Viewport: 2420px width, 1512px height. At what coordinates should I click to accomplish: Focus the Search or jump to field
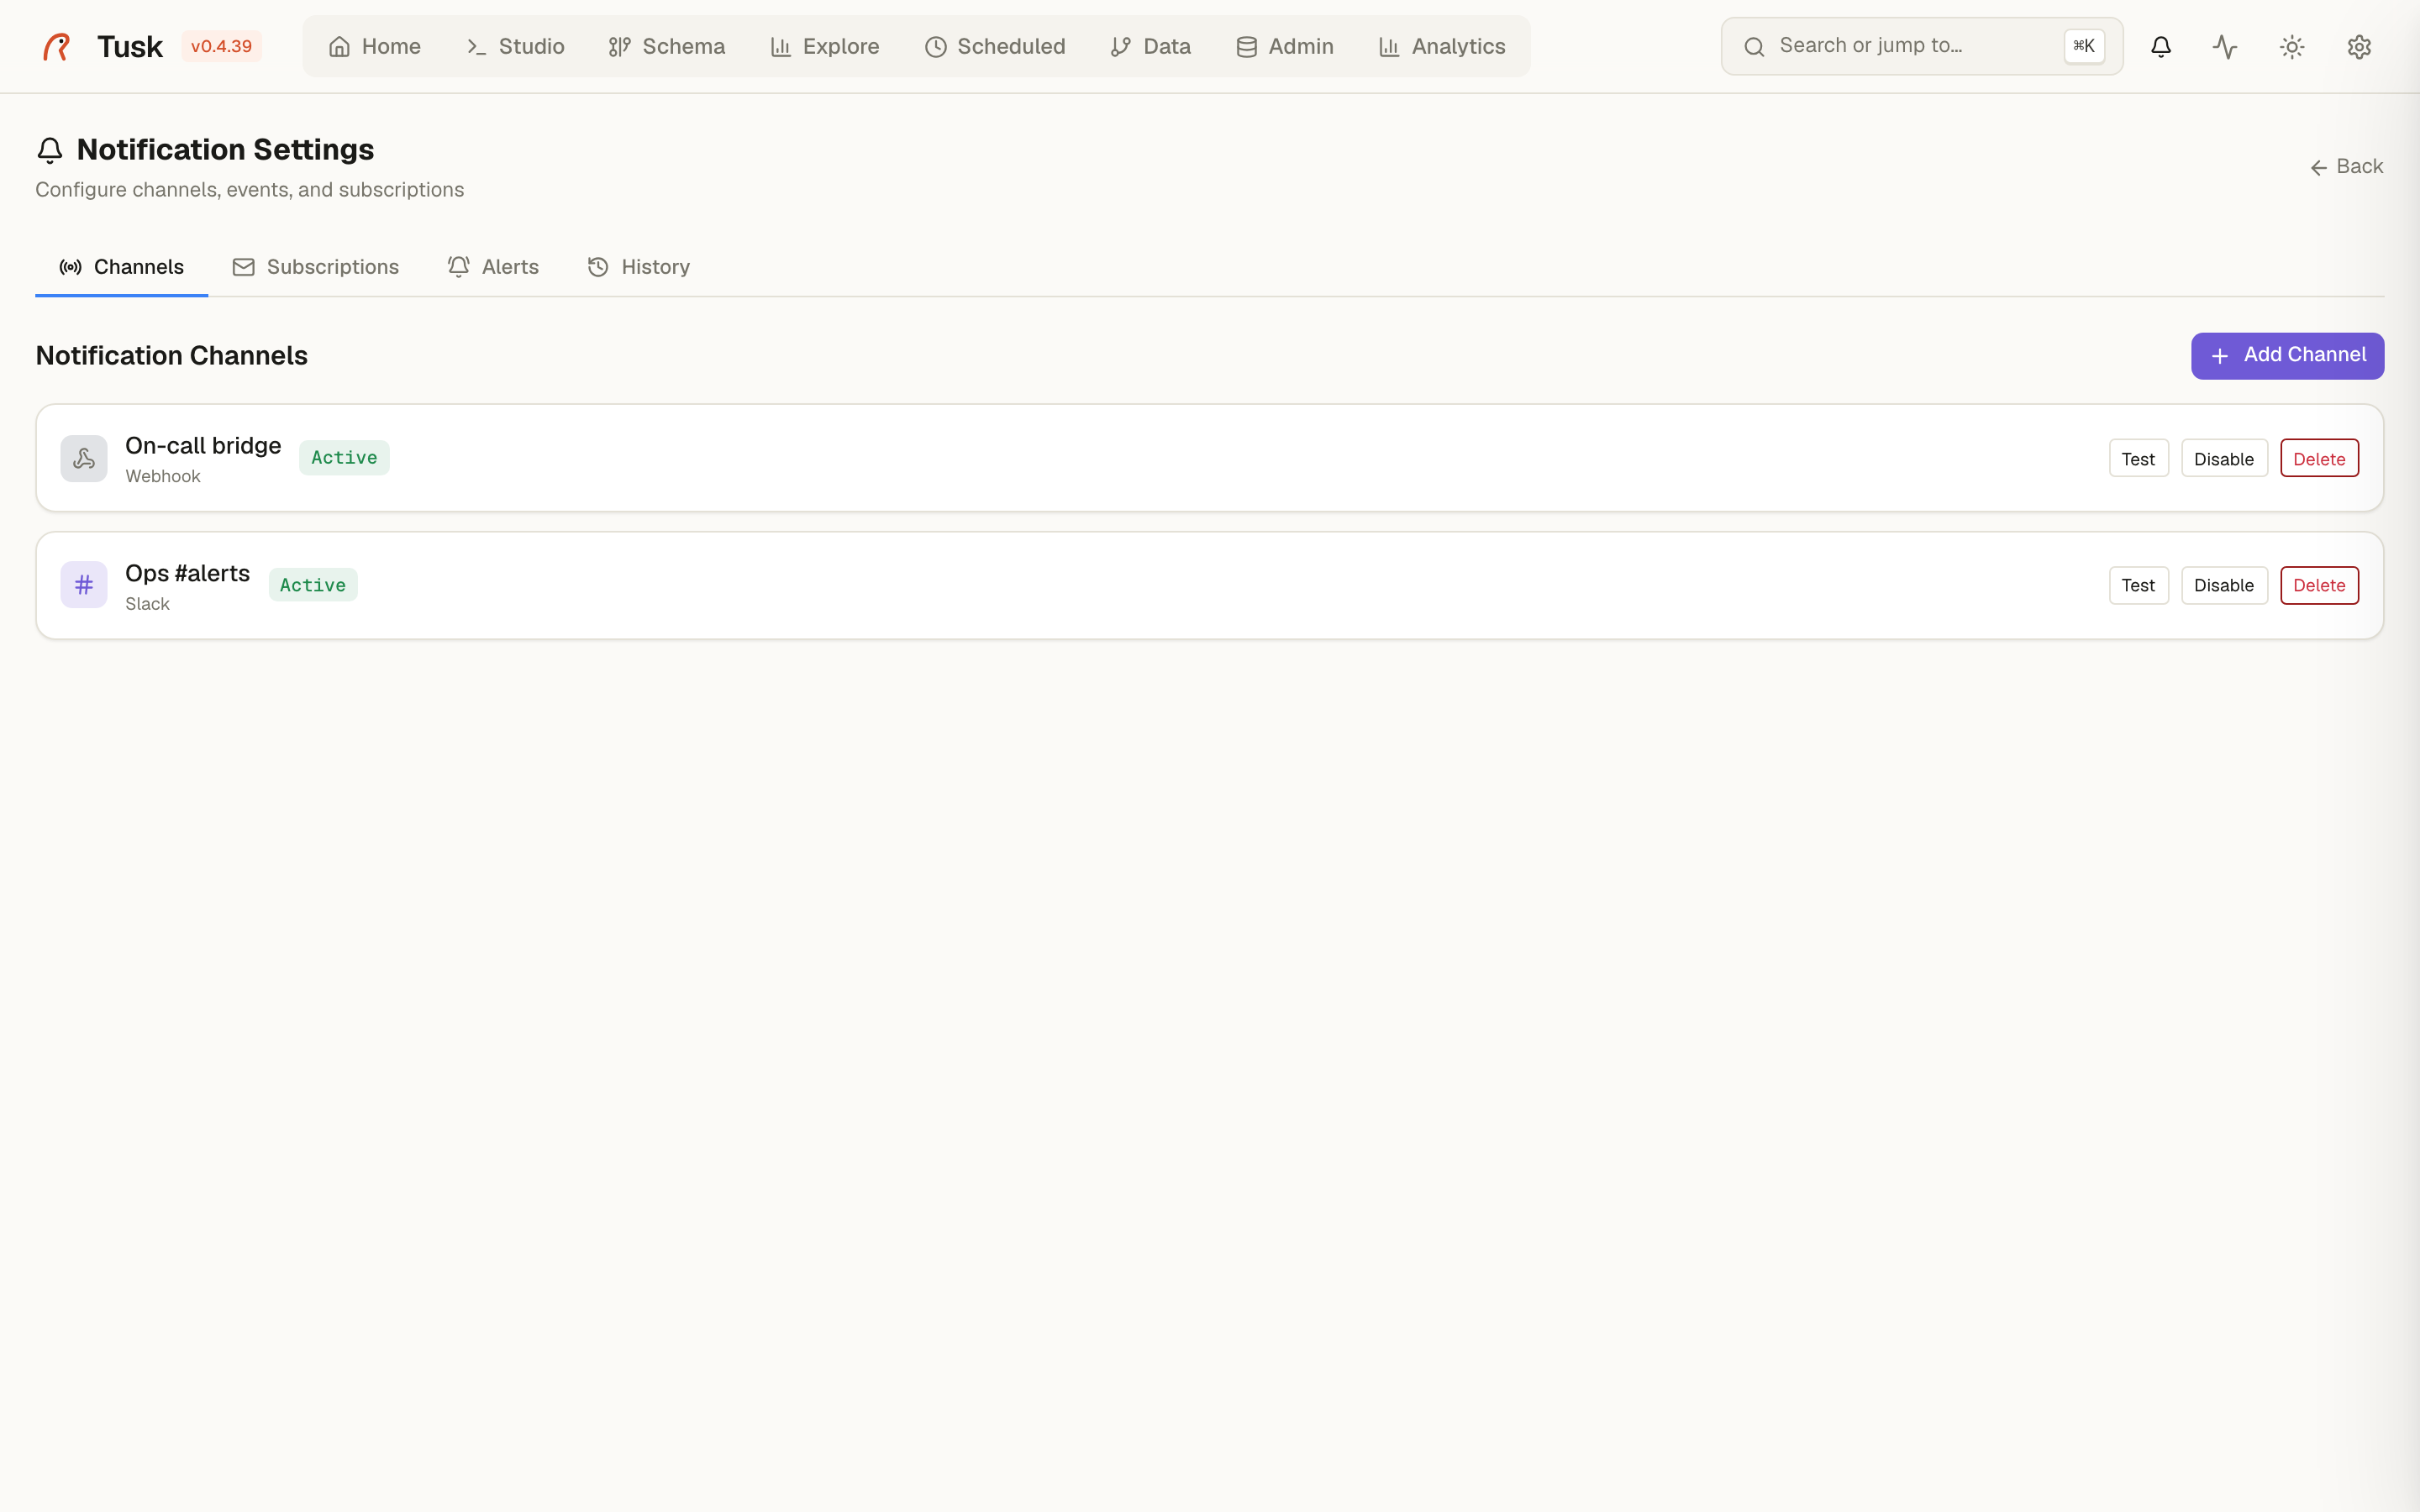point(1921,46)
